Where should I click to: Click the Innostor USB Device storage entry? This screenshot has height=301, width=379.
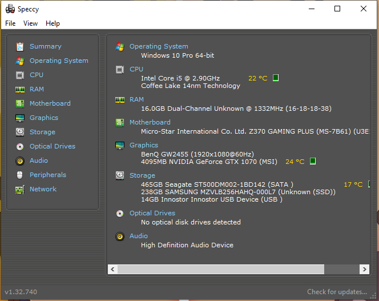[212, 199]
